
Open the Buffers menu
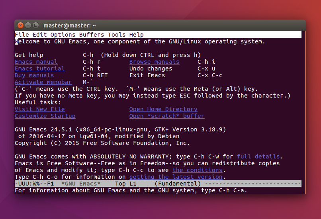[92, 35]
